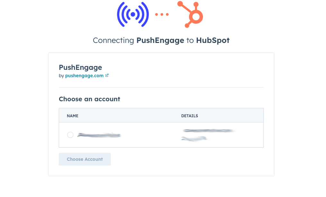Click bold "HubSpot" in the page title
This screenshot has height=197, width=326.
point(213,40)
